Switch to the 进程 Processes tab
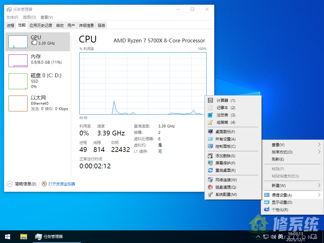This screenshot has width=324, height=243. click(10, 25)
